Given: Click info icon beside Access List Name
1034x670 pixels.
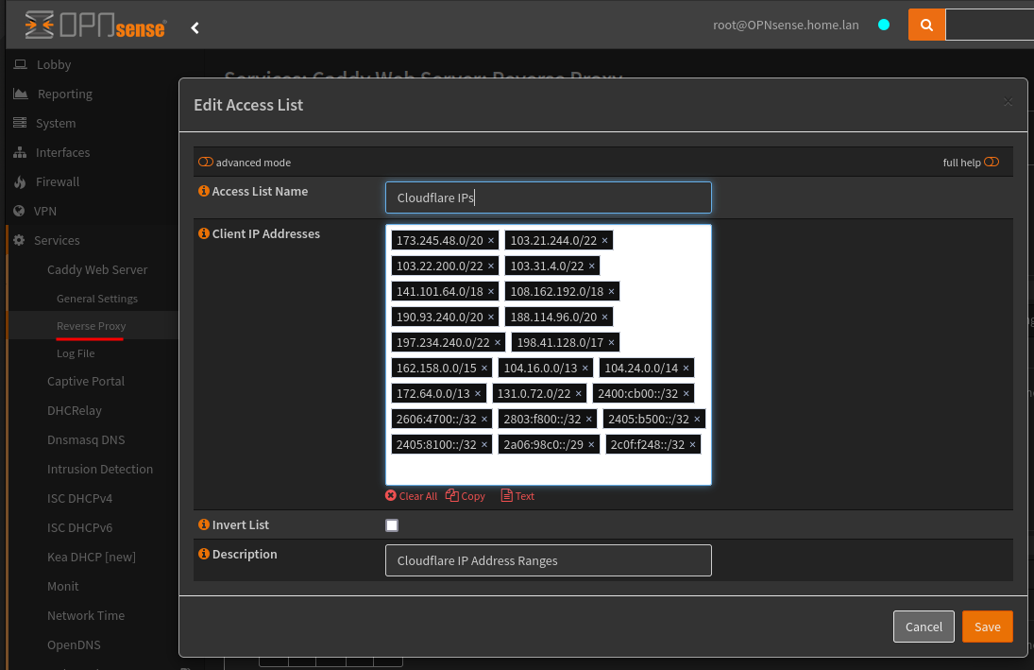Looking at the screenshot, I should click(x=204, y=191).
